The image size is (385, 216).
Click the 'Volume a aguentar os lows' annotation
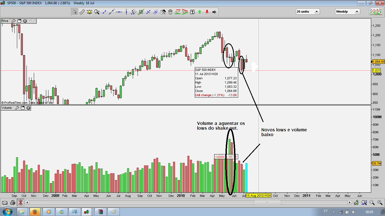tap(221, 126)
